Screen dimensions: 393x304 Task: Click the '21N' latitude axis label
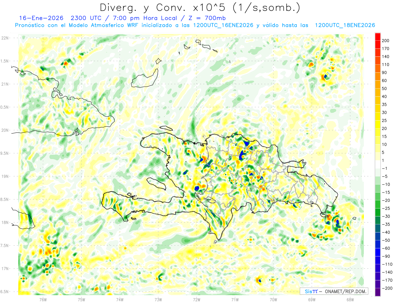5,84
